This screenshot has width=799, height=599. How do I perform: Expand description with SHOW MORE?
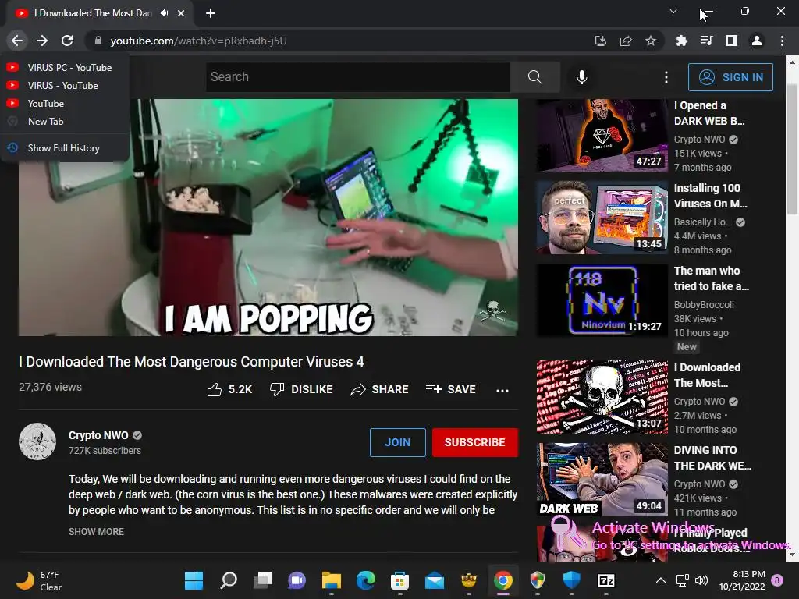[x=96, y=532]
